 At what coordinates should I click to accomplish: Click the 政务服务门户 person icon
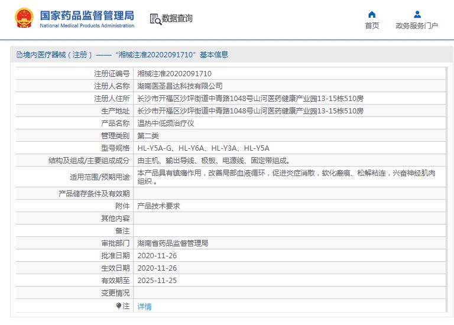[417, 14]
